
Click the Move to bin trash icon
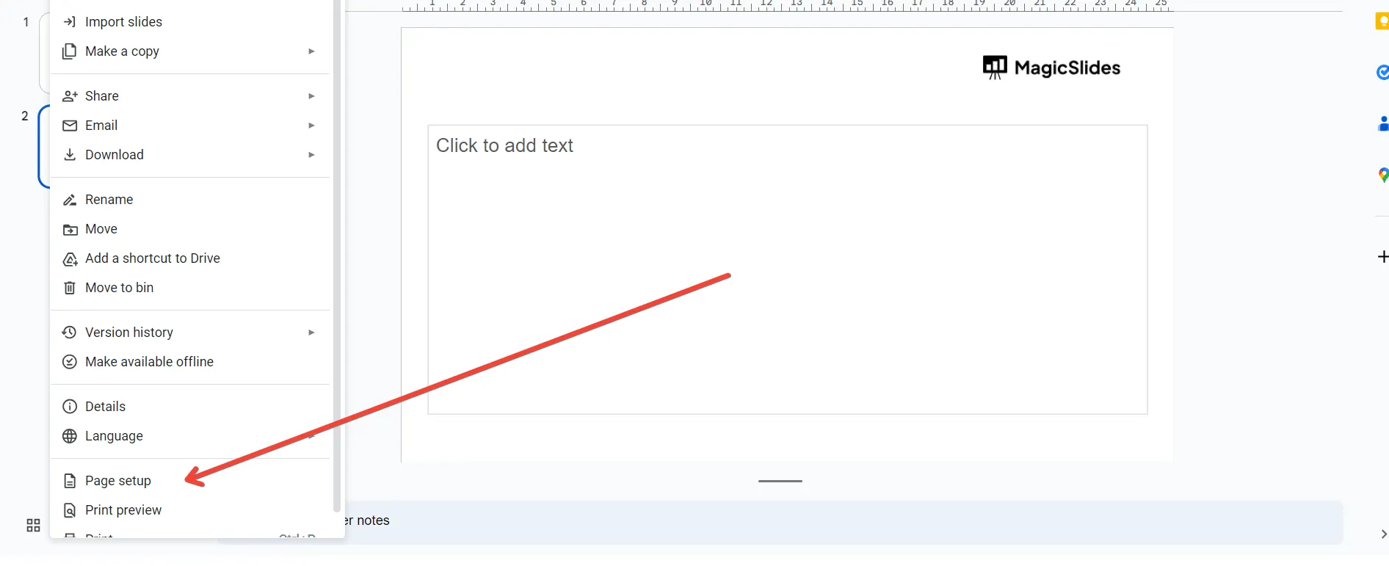pyautogui.click(x=70, y=288)
